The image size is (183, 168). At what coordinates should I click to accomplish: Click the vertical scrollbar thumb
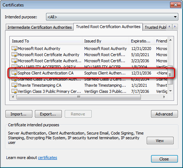pos(170,75)
